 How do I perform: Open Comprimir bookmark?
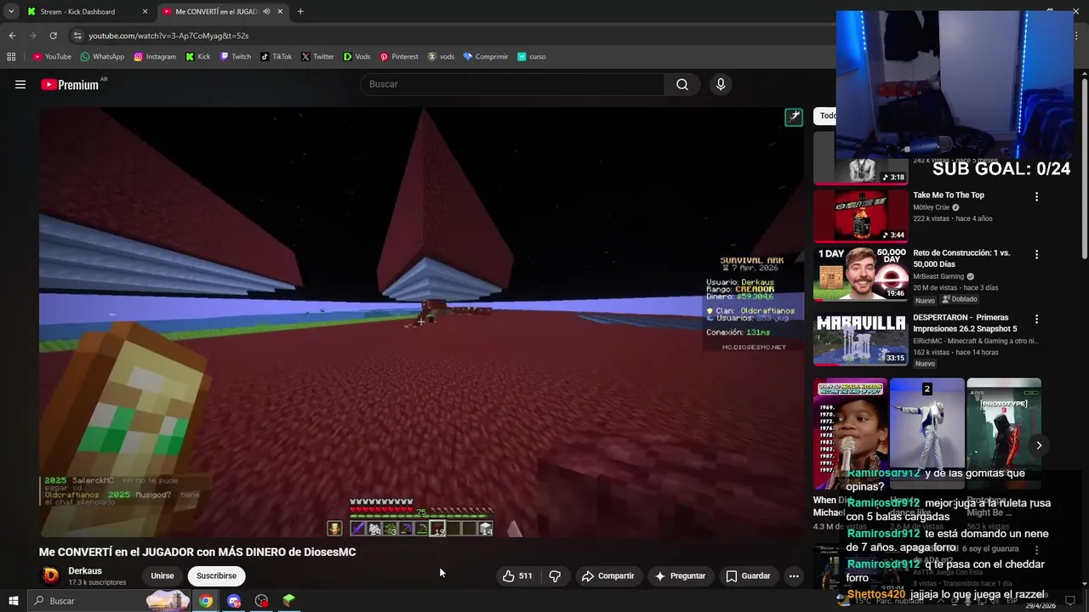485,57
